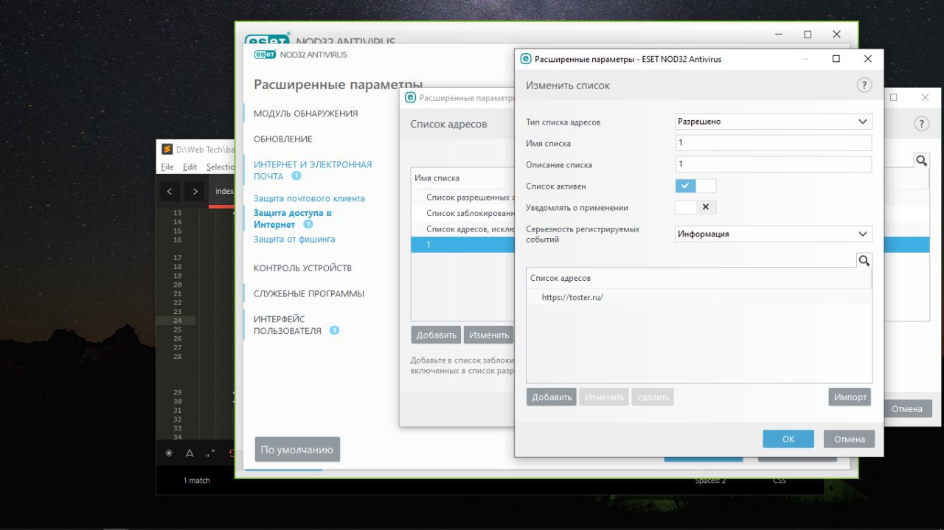Click Добавить in the background Список адресов dialog
The width and height of the screenshot is (944, 530).
click(436, 335)
